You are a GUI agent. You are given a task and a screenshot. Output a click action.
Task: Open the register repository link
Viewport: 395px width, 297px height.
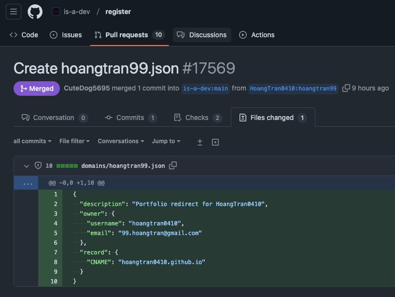click(118, 12)
